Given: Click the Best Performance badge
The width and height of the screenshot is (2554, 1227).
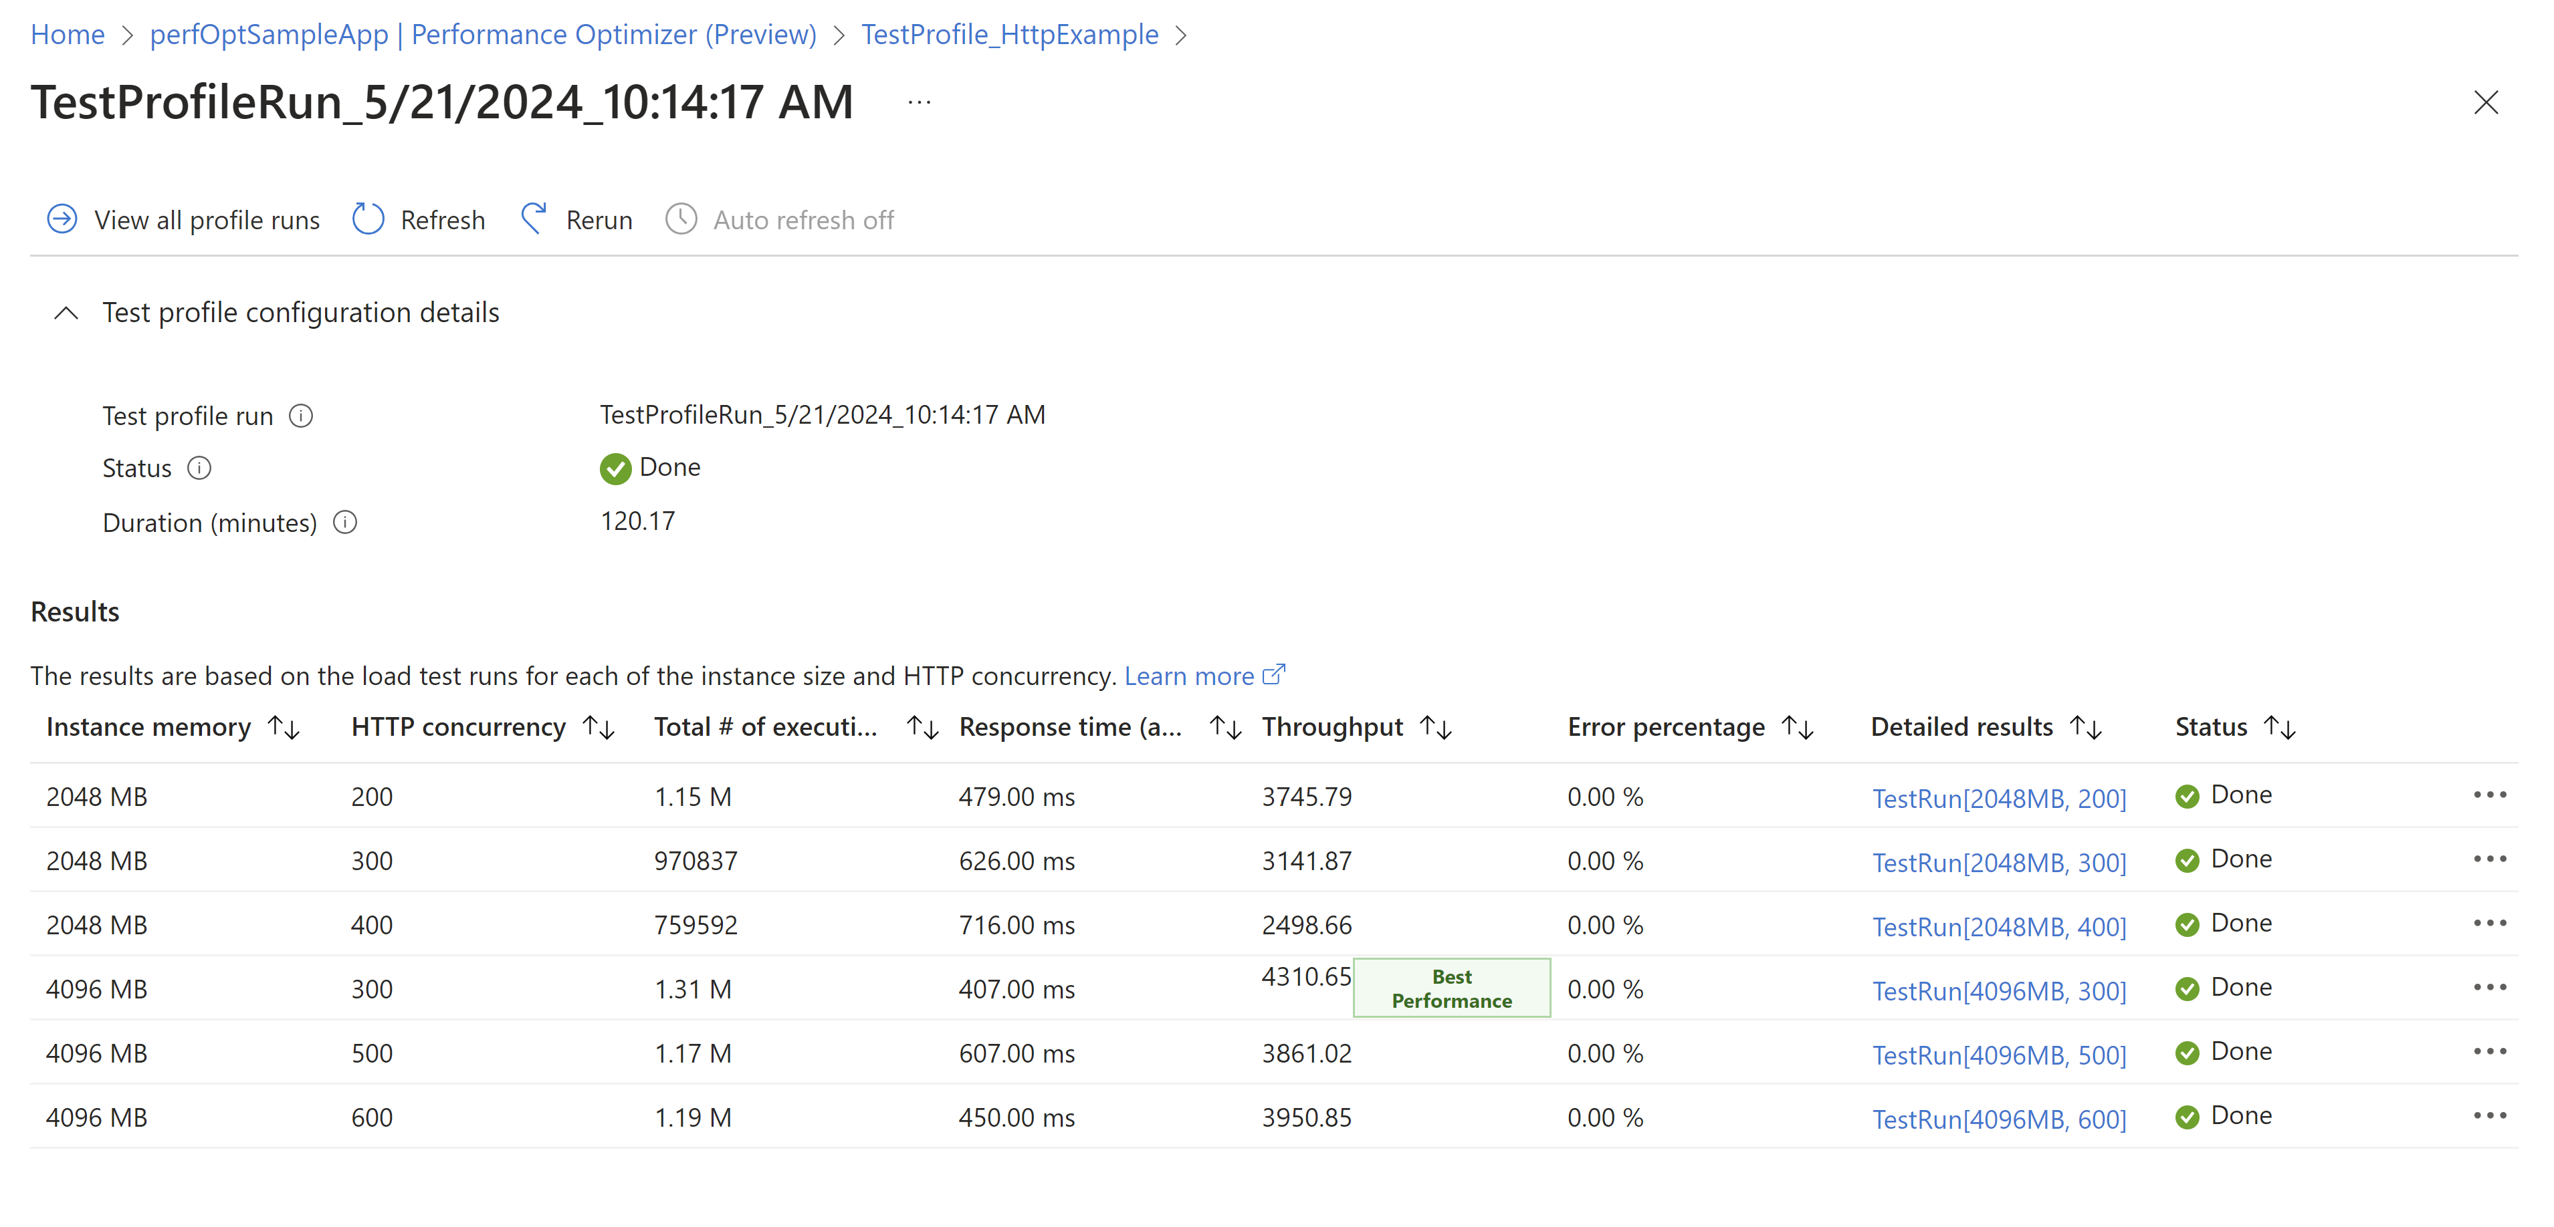Looking at the screenshot, I should 1451,988.
